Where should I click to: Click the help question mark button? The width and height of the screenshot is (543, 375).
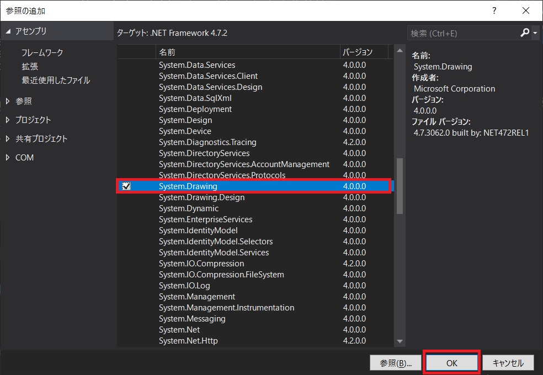tap(494, 10)
